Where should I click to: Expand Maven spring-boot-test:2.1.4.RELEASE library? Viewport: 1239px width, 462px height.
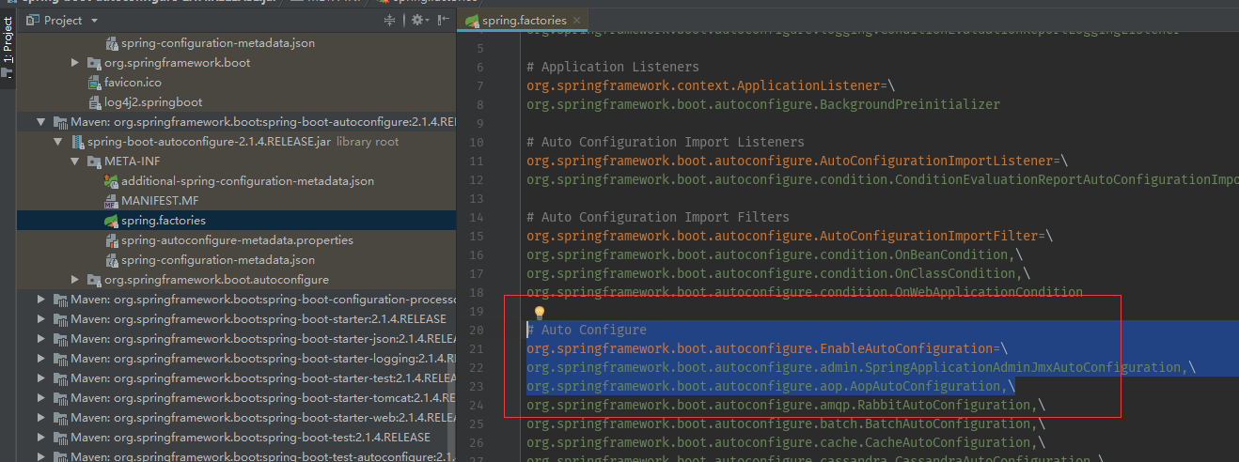(41, 438)
